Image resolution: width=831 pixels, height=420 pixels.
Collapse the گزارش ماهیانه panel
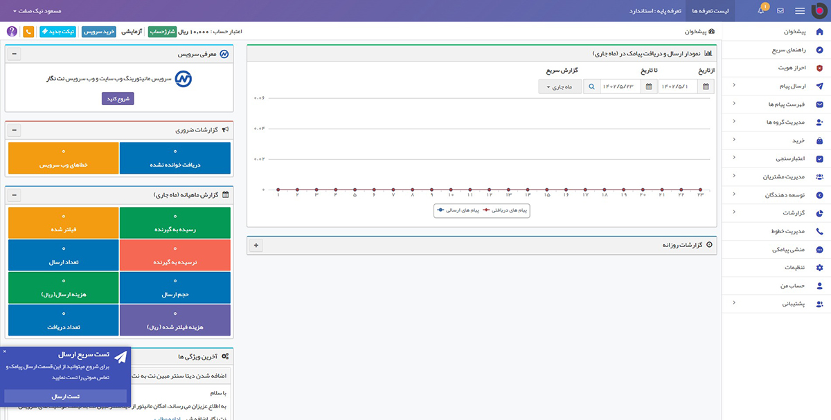[15, 195]
